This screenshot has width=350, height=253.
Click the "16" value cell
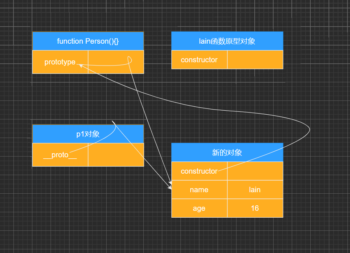pos(255,208)
